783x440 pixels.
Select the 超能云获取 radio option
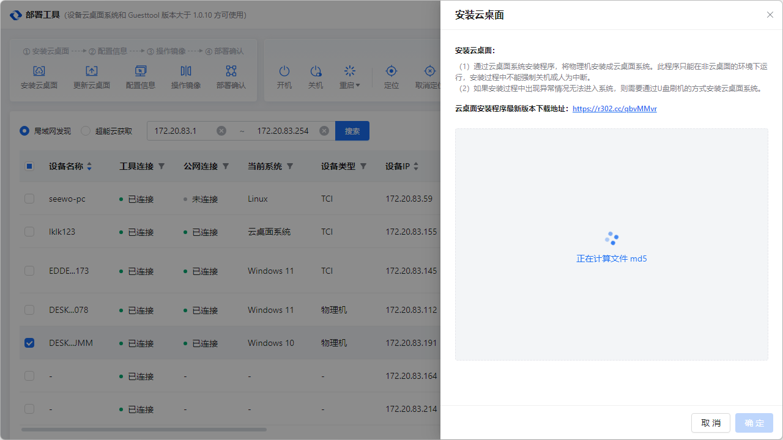pos(86,131)
